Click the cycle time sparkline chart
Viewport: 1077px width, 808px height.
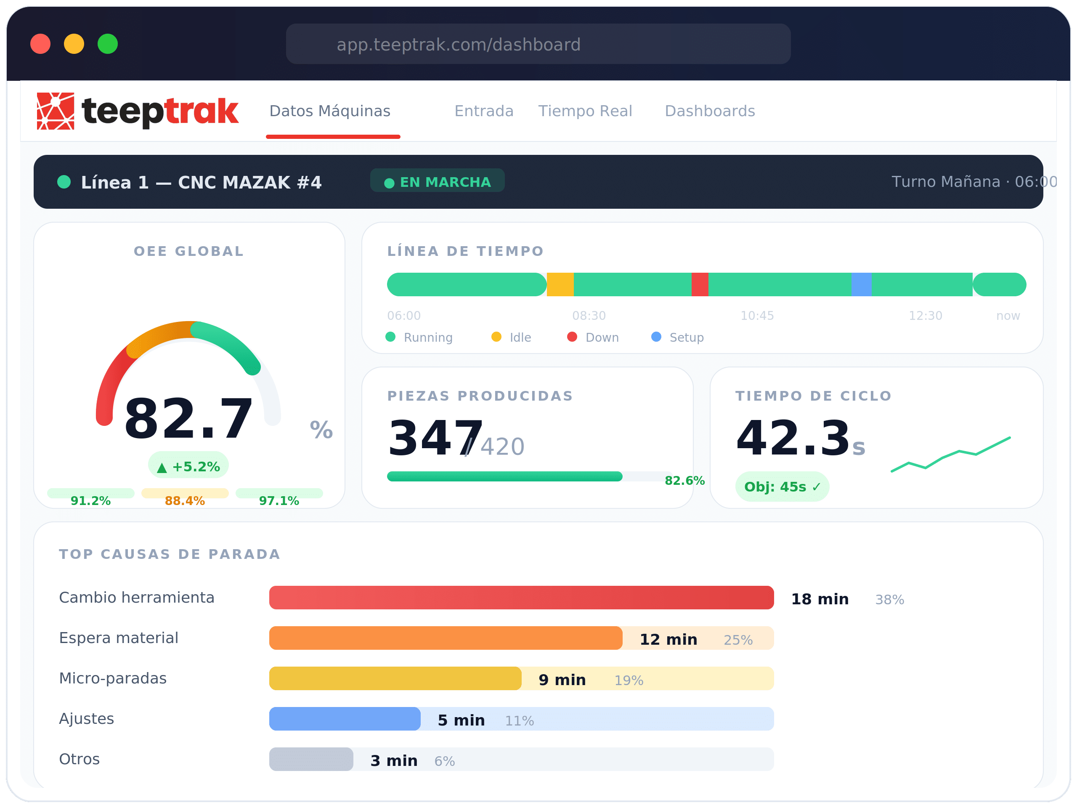[x=950, y=454]
